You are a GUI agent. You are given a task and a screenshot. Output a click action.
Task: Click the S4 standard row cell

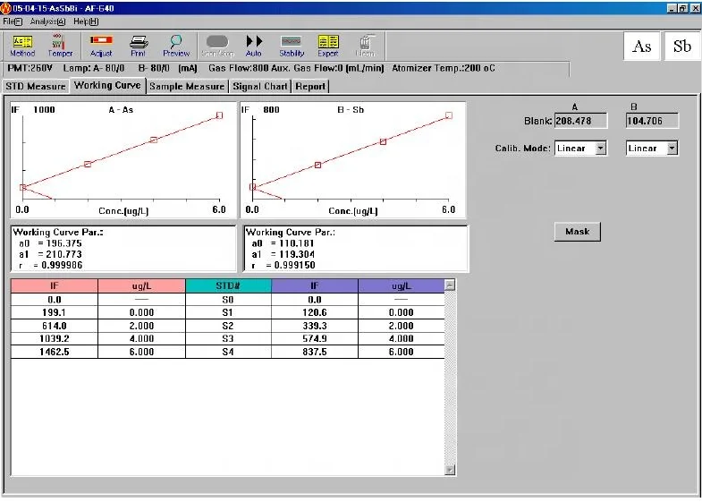228,352
